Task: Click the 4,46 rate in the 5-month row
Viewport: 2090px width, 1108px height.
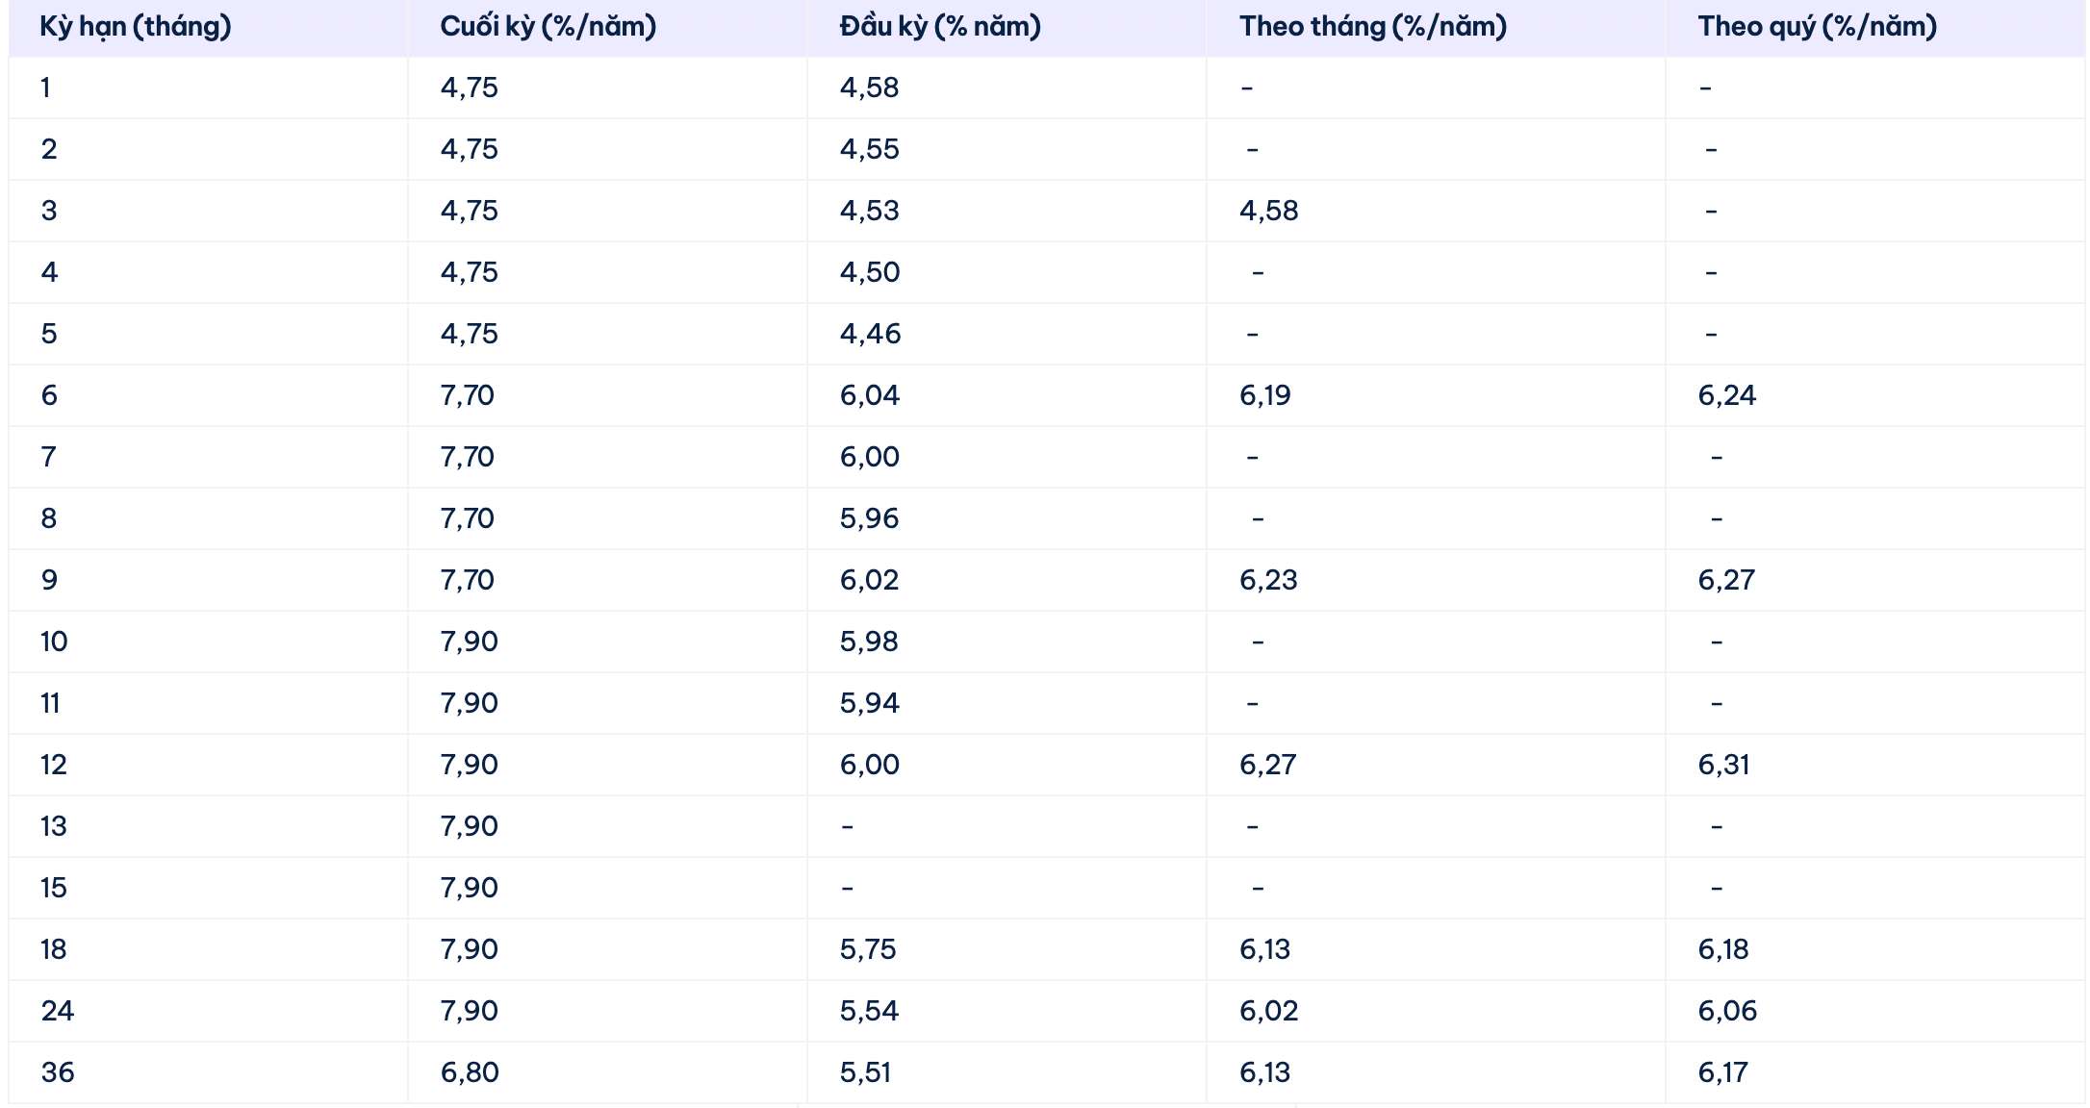Action: point(870,335)
